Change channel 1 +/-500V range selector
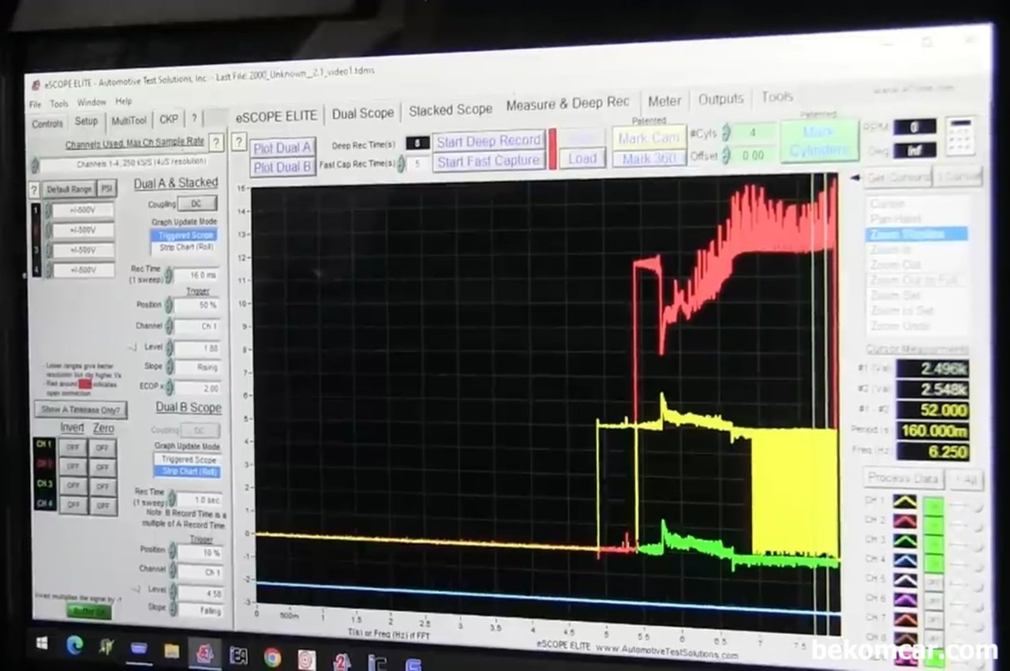1010x671 pixels. (x=83, y=211)
